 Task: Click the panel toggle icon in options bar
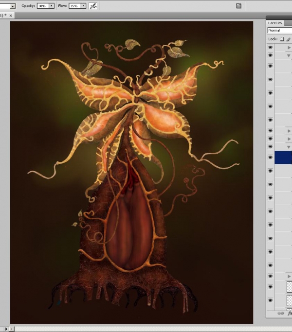coord(238,6)
